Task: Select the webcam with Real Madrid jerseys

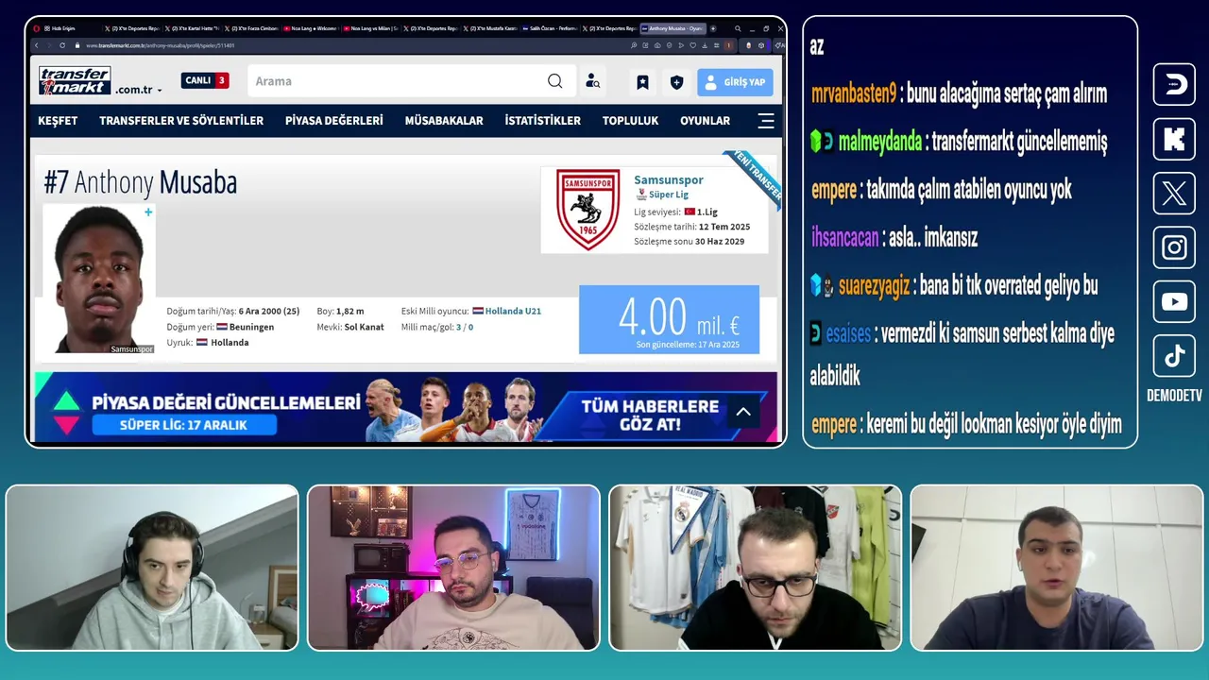Action: pyautogui.click(x=756, y=568)
